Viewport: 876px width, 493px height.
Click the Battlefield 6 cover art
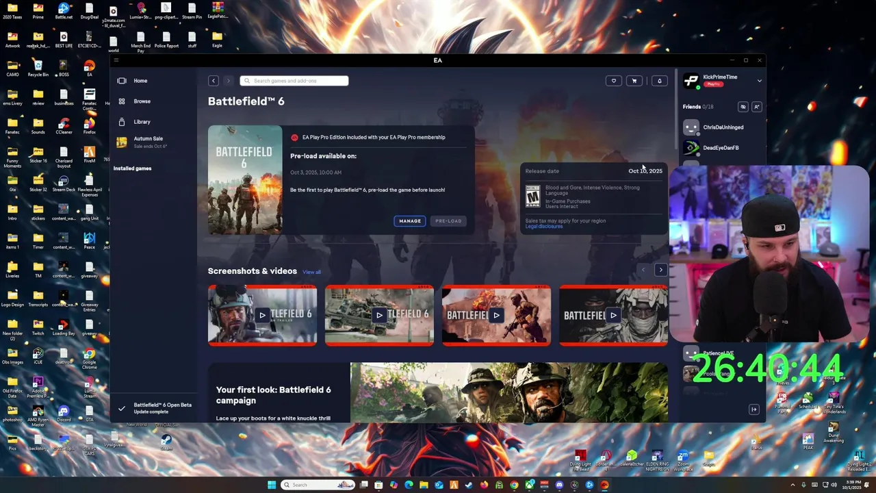pos(245,179)
